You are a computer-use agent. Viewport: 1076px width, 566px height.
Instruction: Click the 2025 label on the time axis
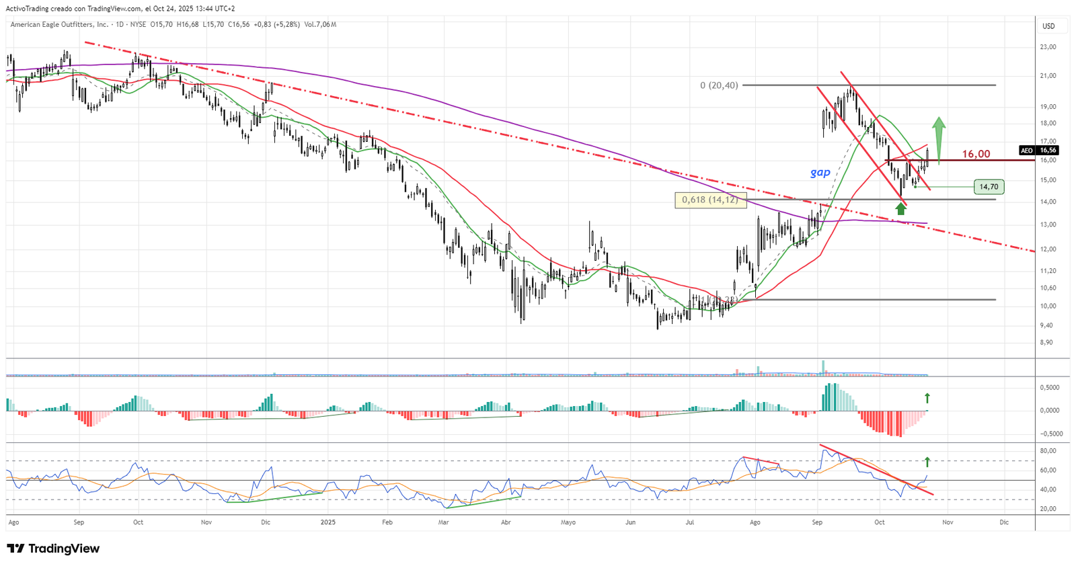pos(328,522)
